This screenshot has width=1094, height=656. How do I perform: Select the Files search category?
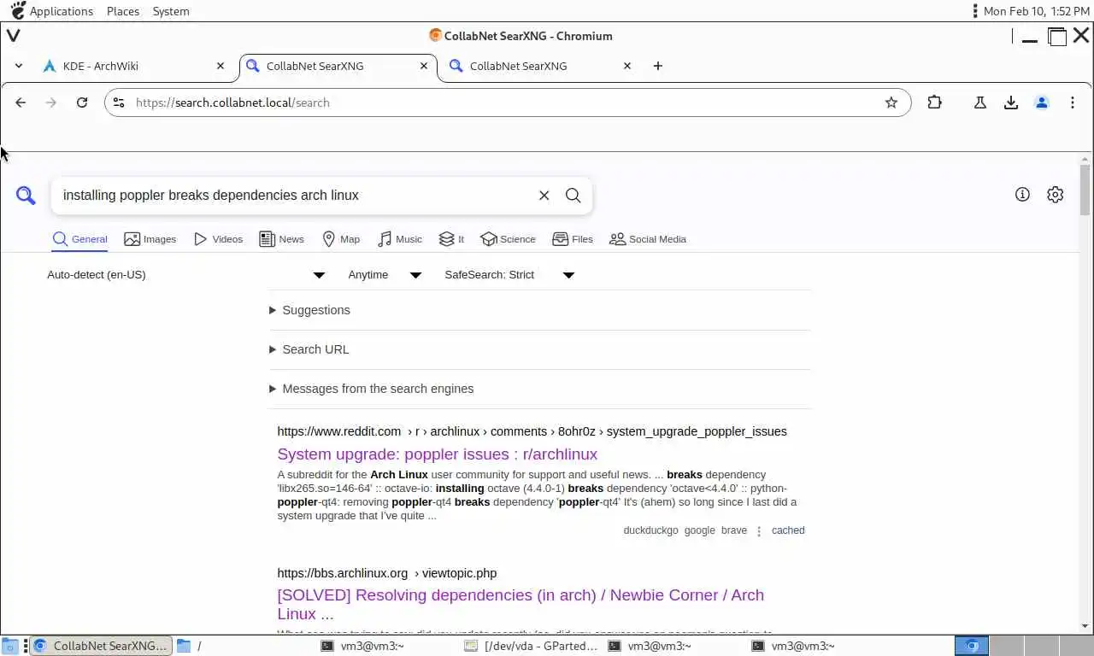573,239
